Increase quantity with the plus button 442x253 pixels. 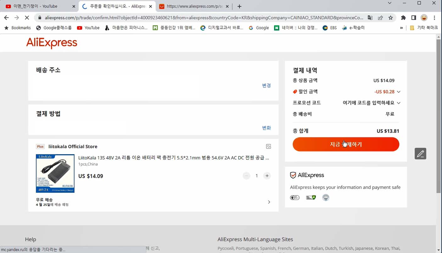(x=267, y=176)
